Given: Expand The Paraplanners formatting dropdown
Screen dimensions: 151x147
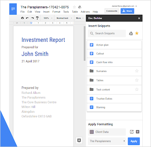Looking at the screenshot, I should coord(107,141).
